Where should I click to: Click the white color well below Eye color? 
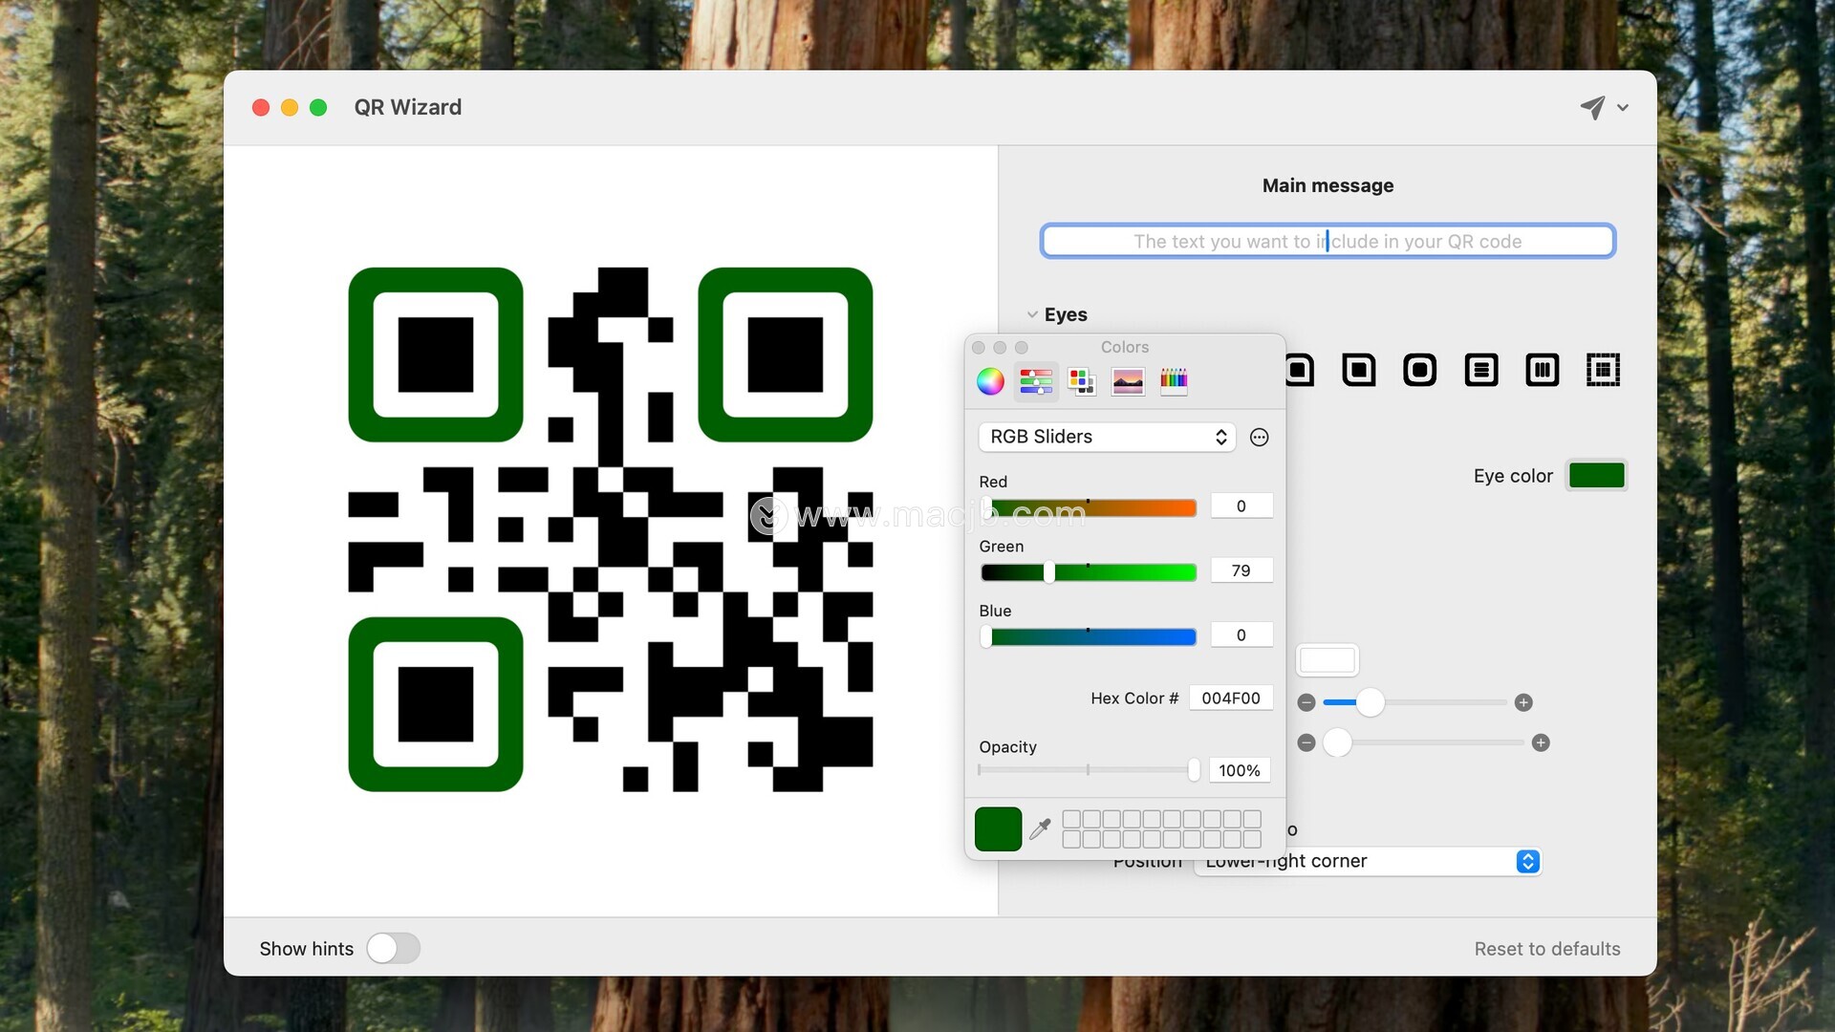1327,659
